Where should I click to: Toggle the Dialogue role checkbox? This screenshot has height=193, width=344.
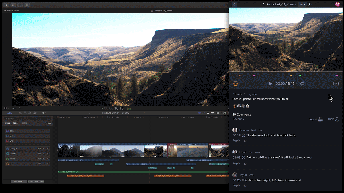click(x=7, y=149)
